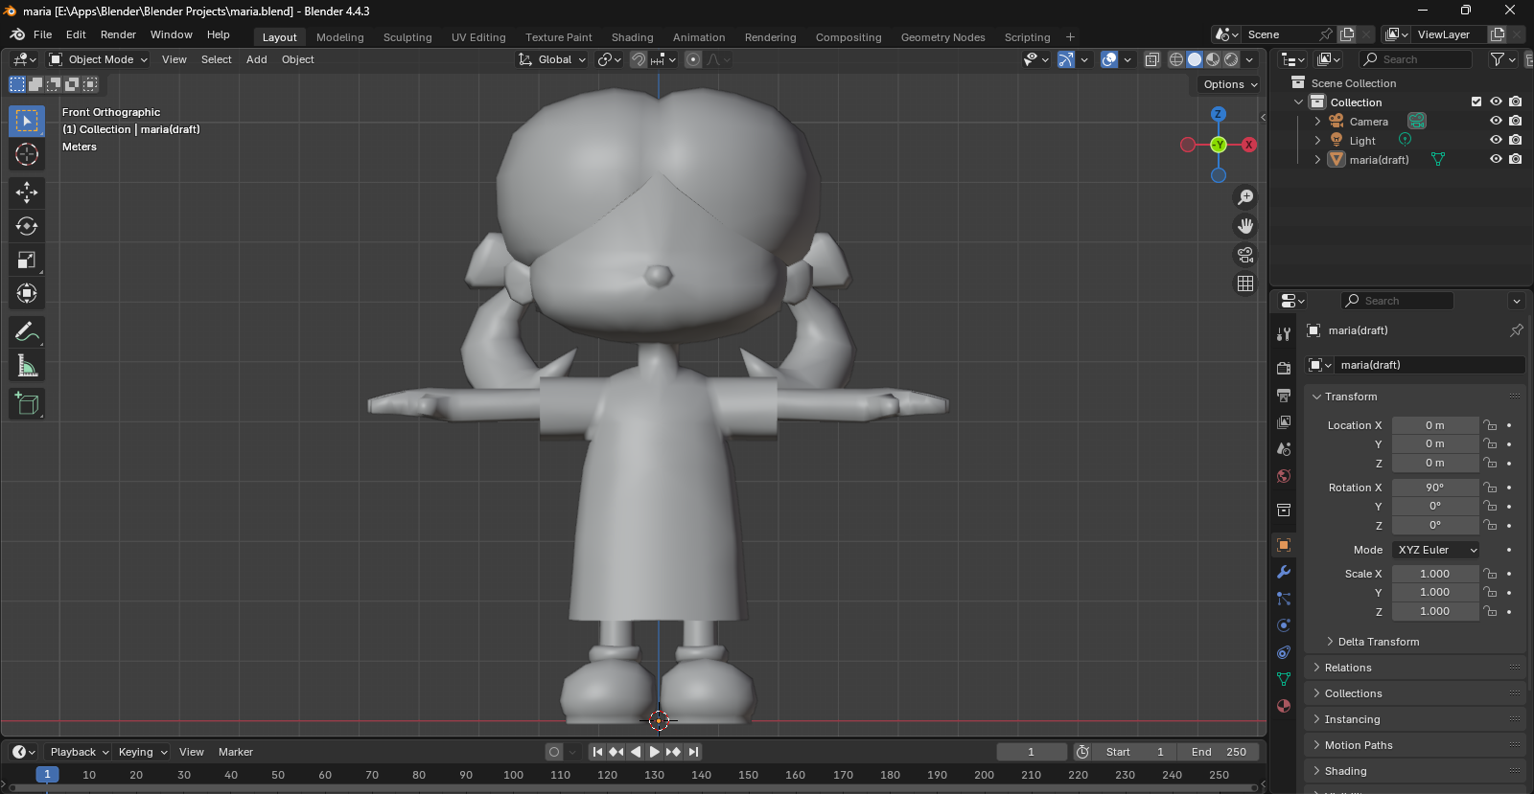Expand the Camera outliner item

click(x=1317, y=121)
